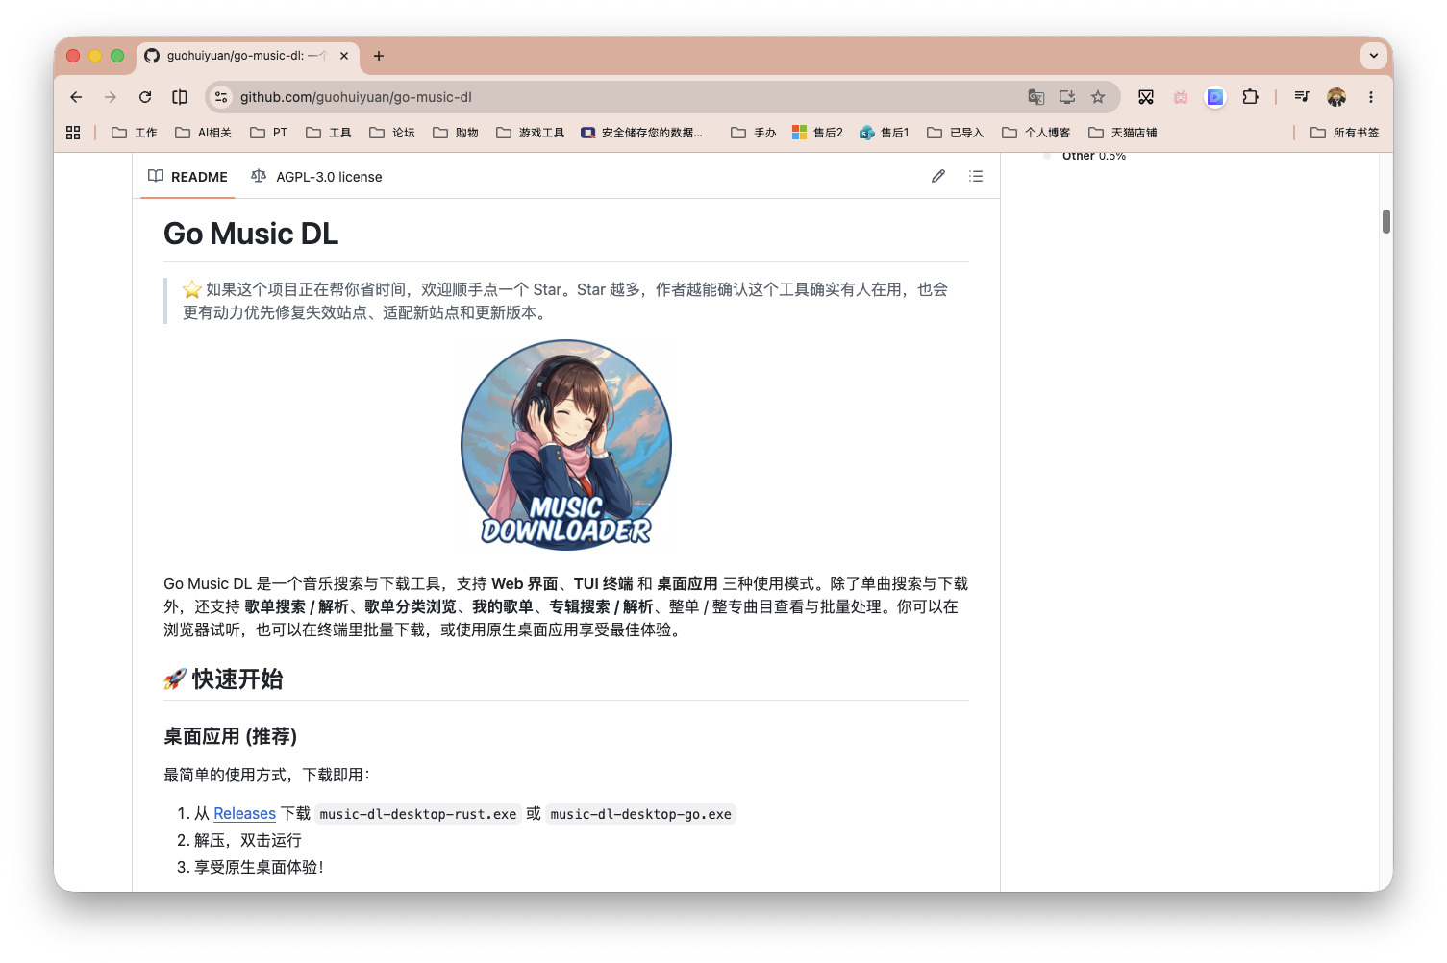This screenshot has width=1447, height=963.
Task: Open the 天猫店铺 bookmarks folder
Action: [x=1123, y=133]
